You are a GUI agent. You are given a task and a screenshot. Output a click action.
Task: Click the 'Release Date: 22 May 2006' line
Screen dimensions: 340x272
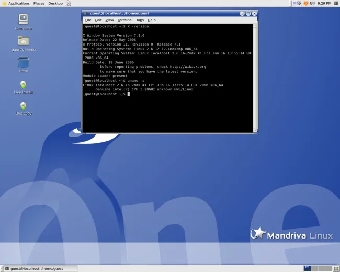109,40
